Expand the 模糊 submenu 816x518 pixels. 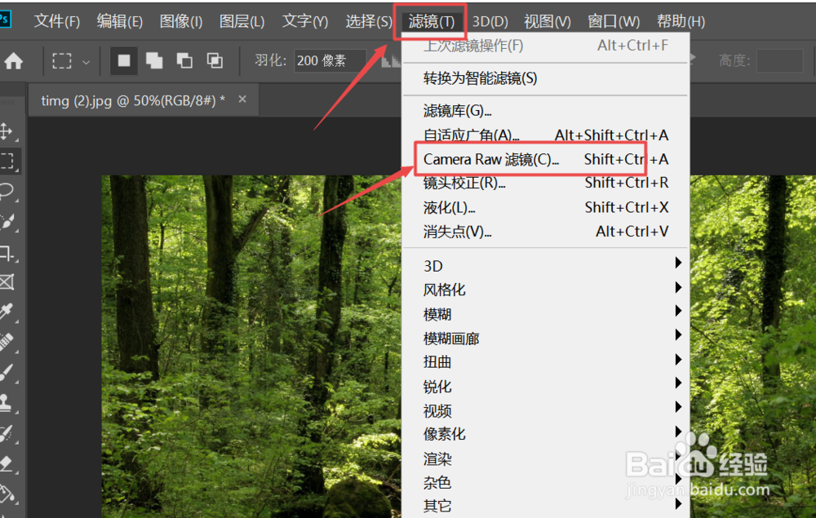[545, 314]
